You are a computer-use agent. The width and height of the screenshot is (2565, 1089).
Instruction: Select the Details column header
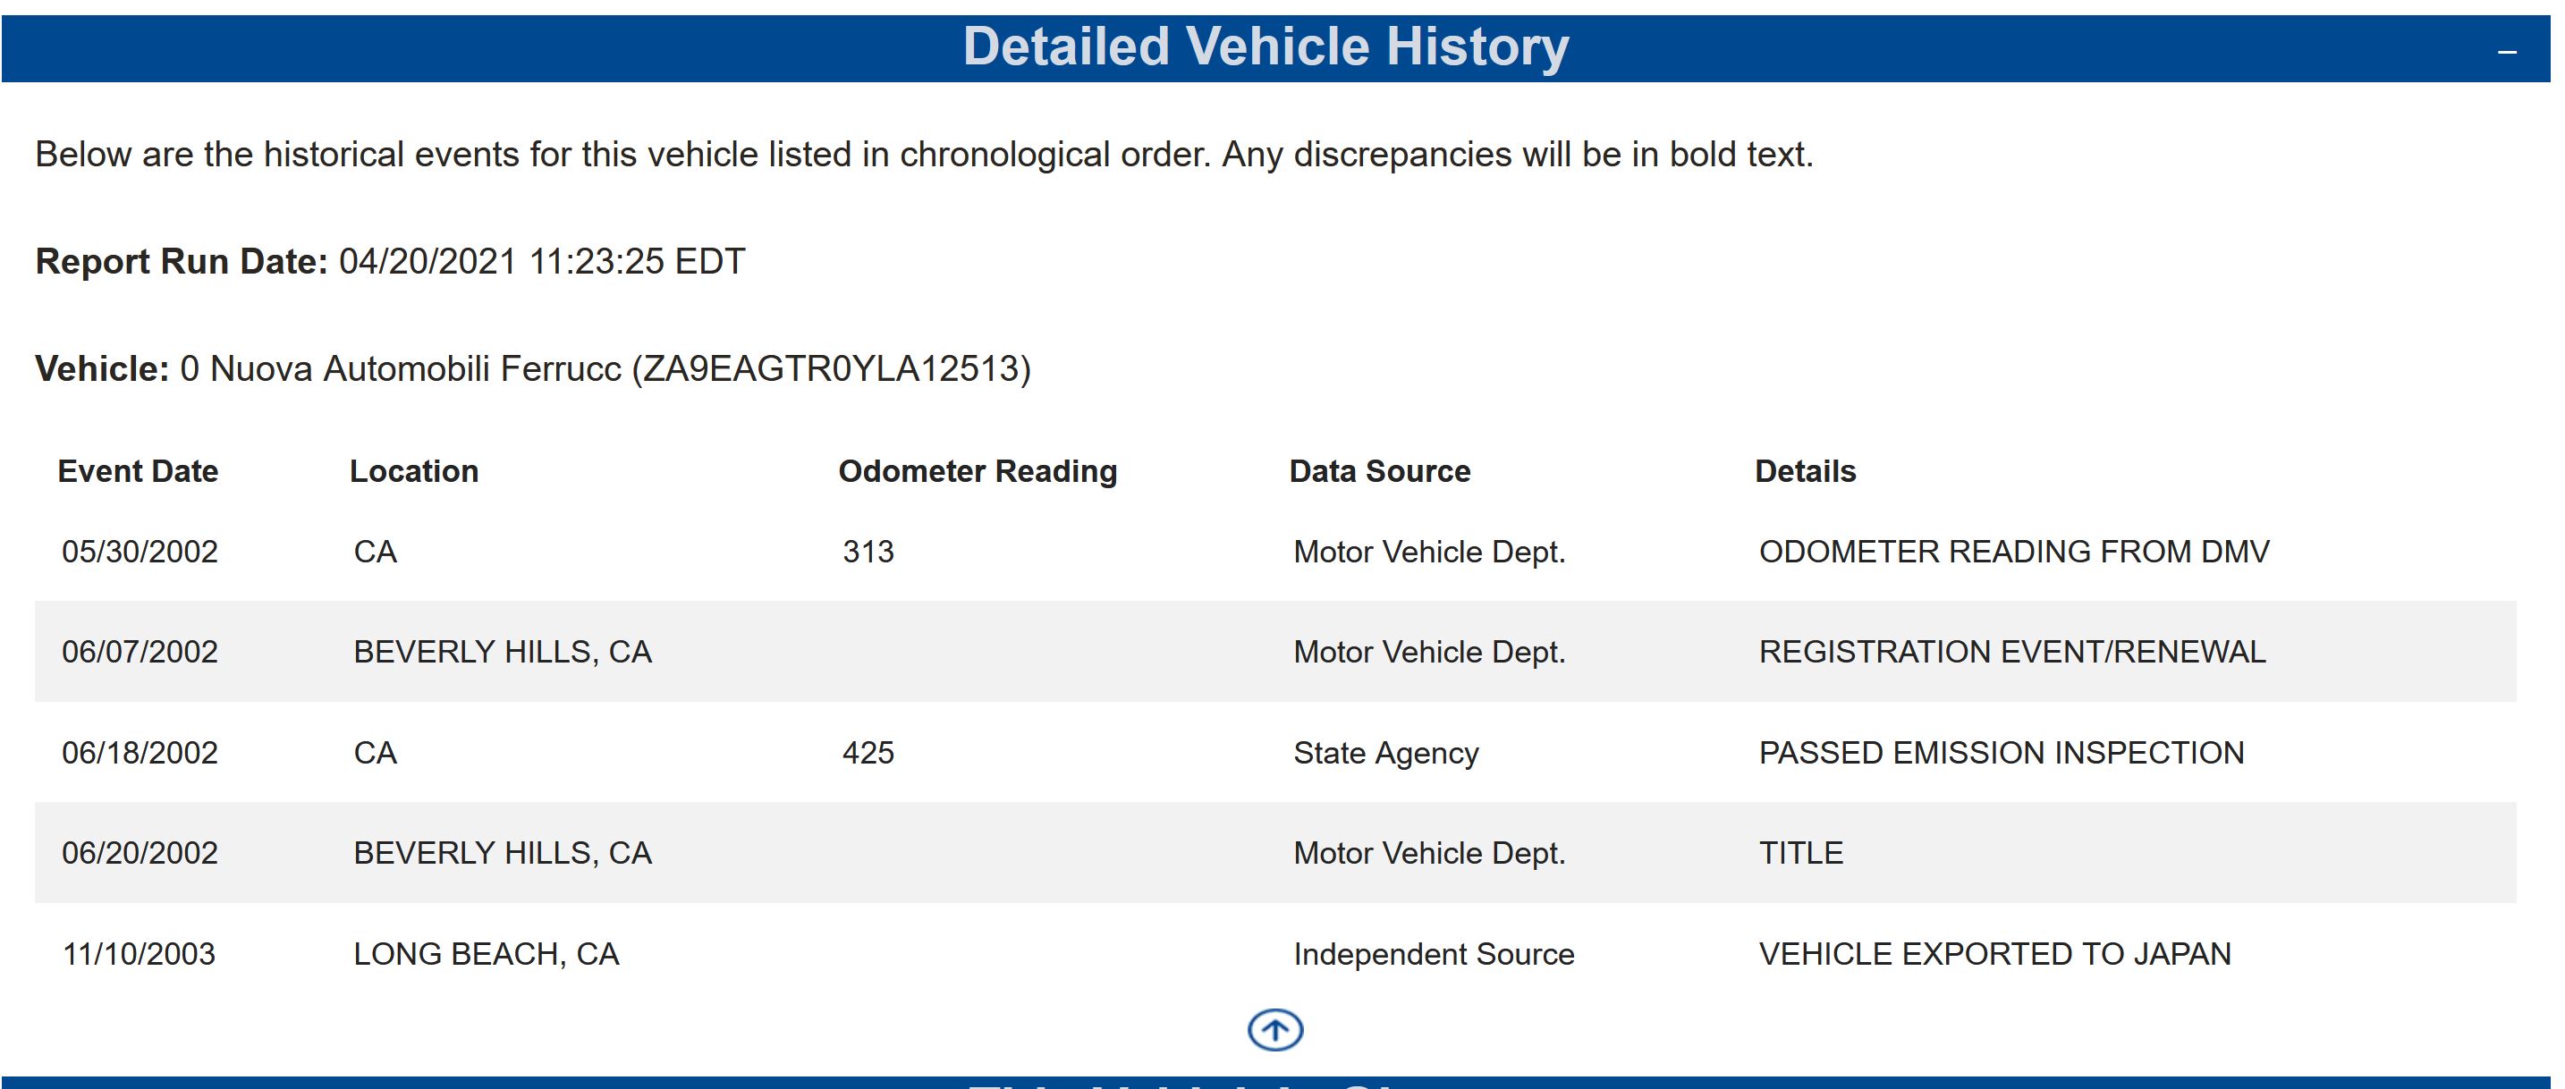(x=1804, y=471)
